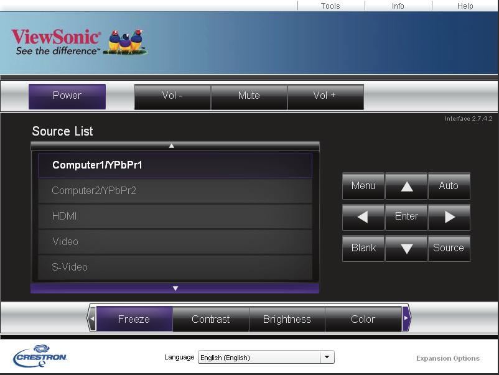Click the Crestron logo
This screenshot has height=375, width=499.
click(40, 356)
